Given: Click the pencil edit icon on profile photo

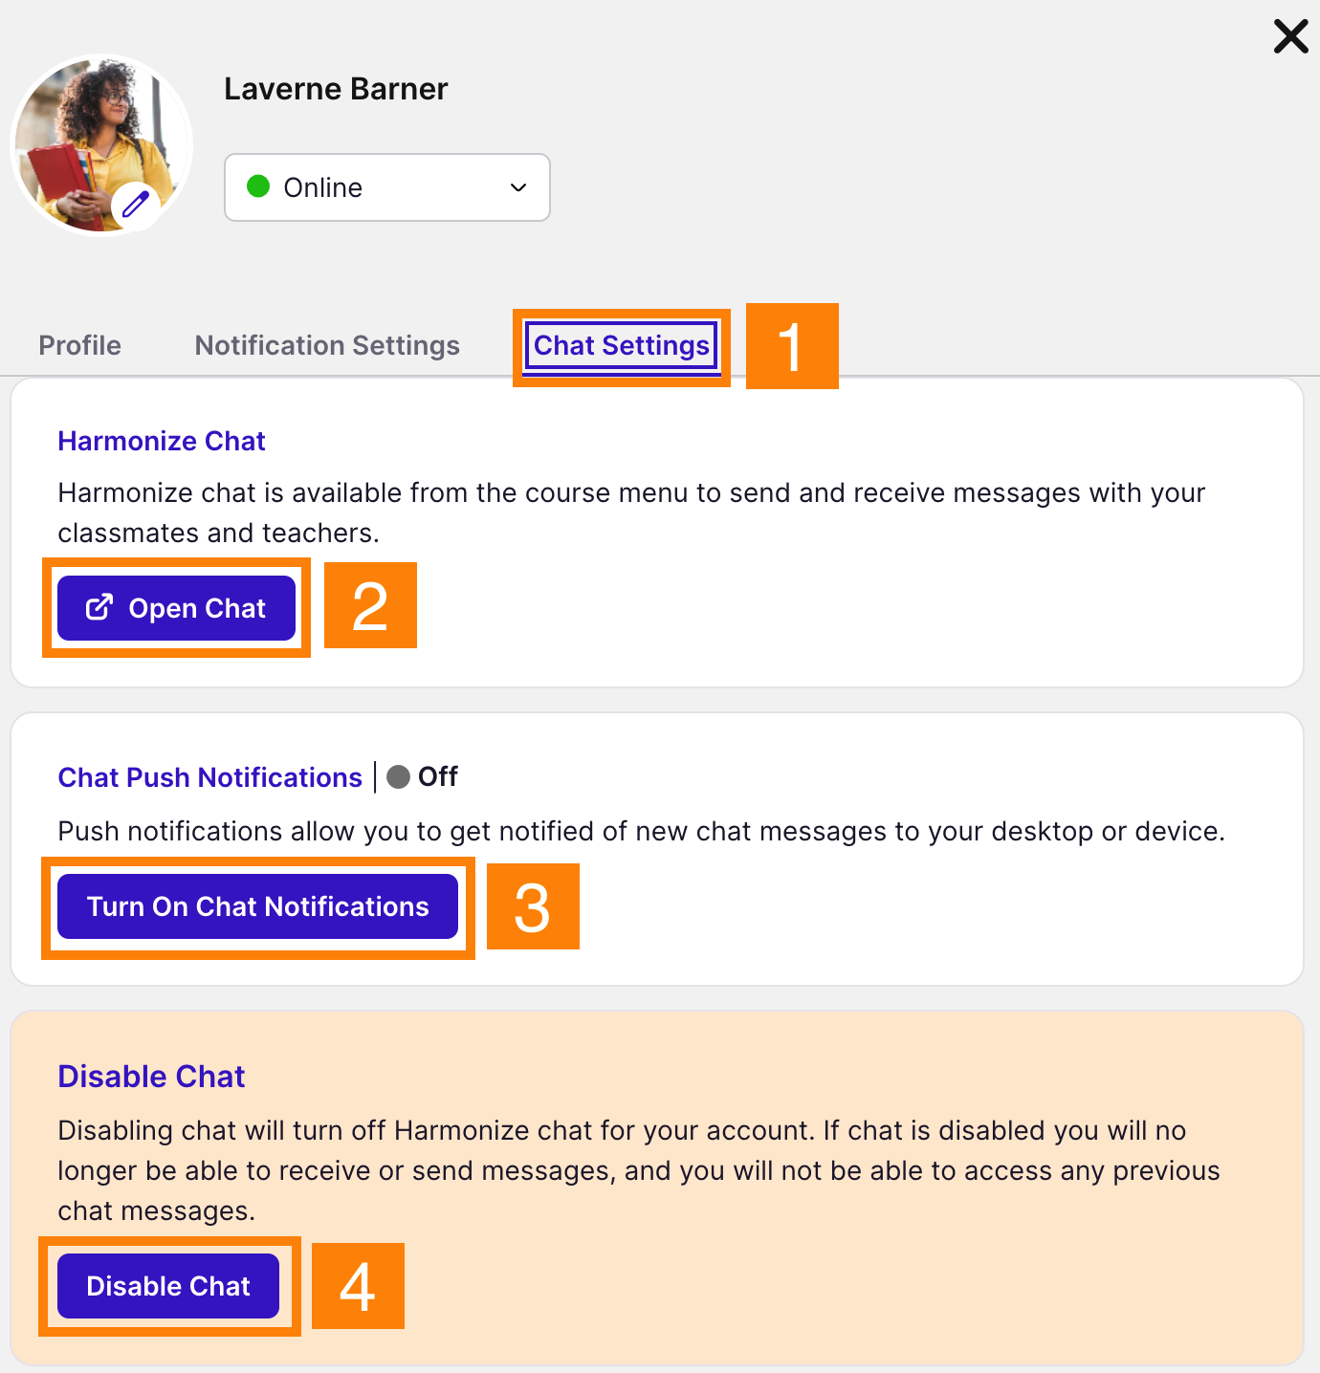Looking at the screenshot, I should click(x=136, y=204).
